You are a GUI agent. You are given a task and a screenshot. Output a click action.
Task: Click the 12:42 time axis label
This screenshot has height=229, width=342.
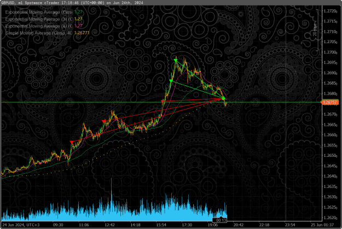point(109,225)
